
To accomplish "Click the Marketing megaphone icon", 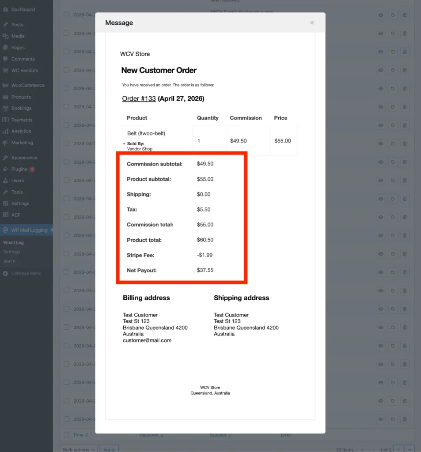I will click(x=5, y=143).
